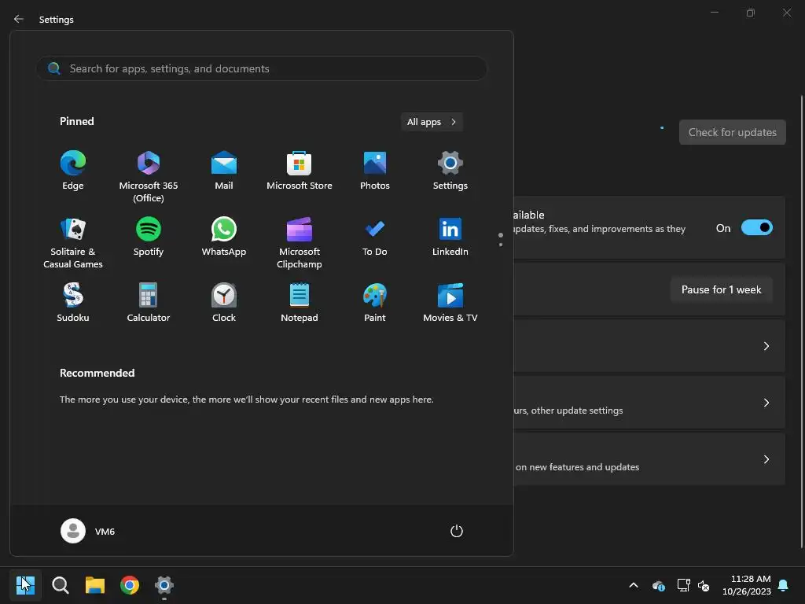This screenshot has height=604, width=805.
Task: Click the muted volume tray icon
Action: (x=704, y=585)
